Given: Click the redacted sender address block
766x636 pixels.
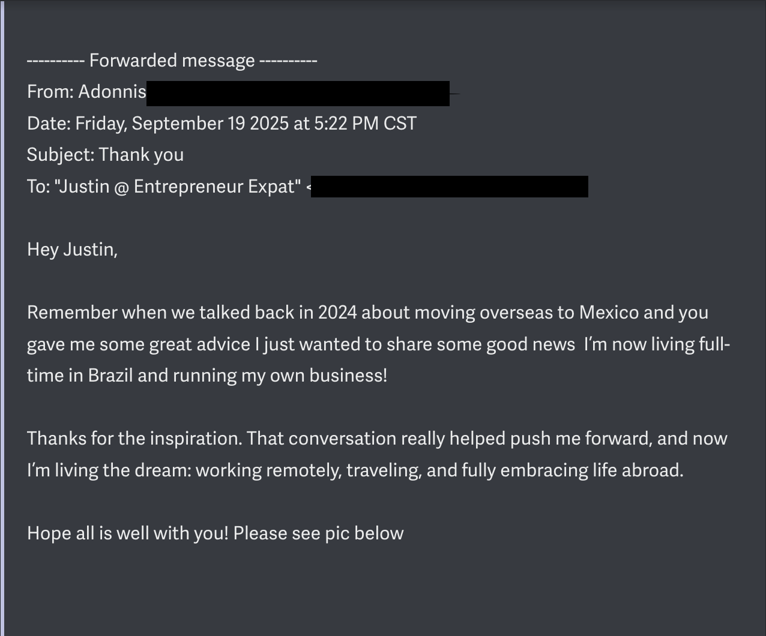Looking at the screenshot, I should 298,94.
